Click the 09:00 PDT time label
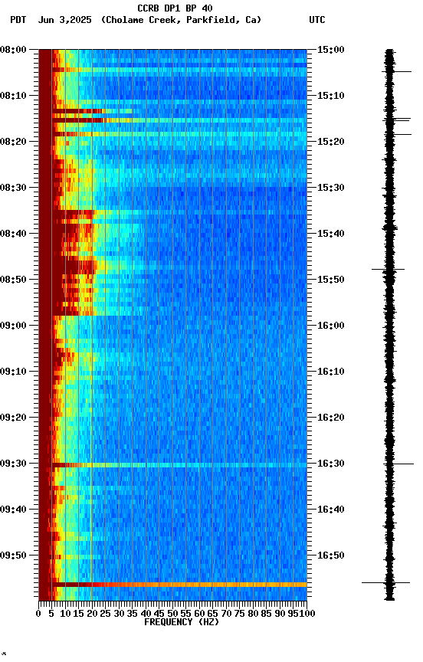423x662 pixels. [13, 326]
